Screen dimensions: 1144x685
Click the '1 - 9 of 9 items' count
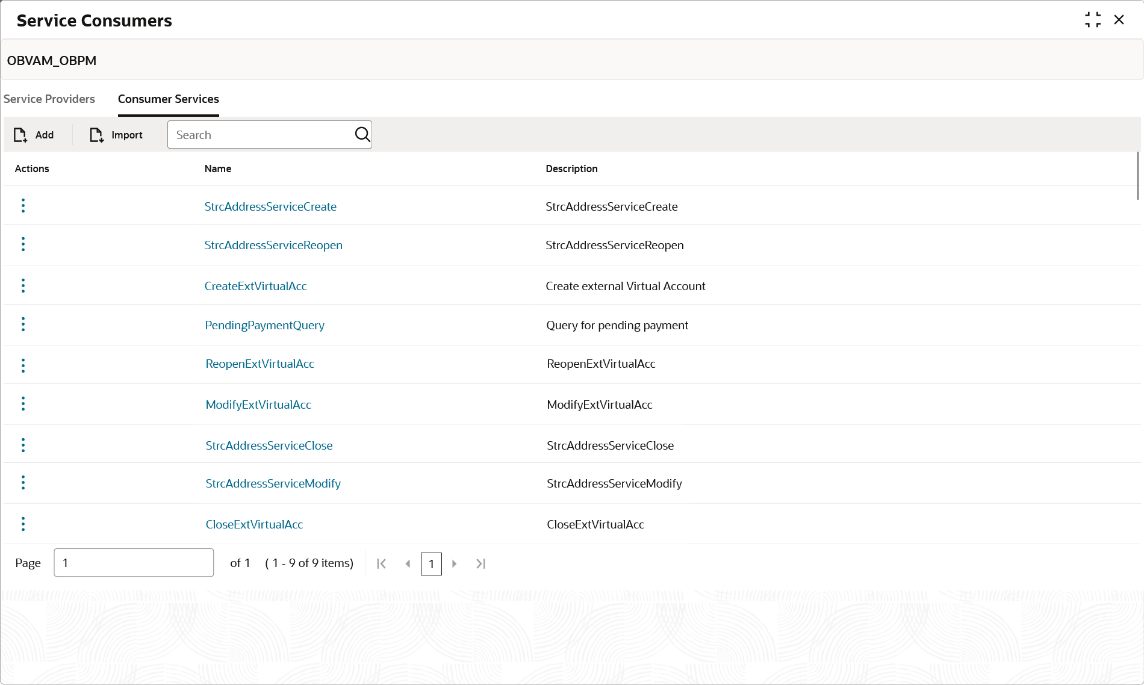point(309,563)
